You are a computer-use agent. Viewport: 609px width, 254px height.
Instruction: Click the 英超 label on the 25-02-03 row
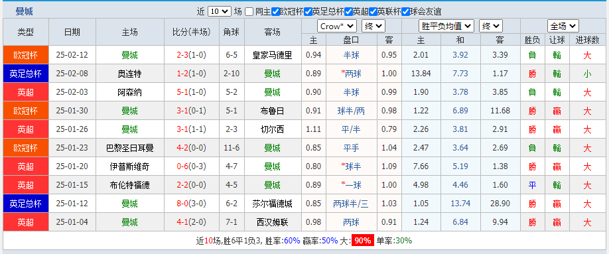[26, 92]
